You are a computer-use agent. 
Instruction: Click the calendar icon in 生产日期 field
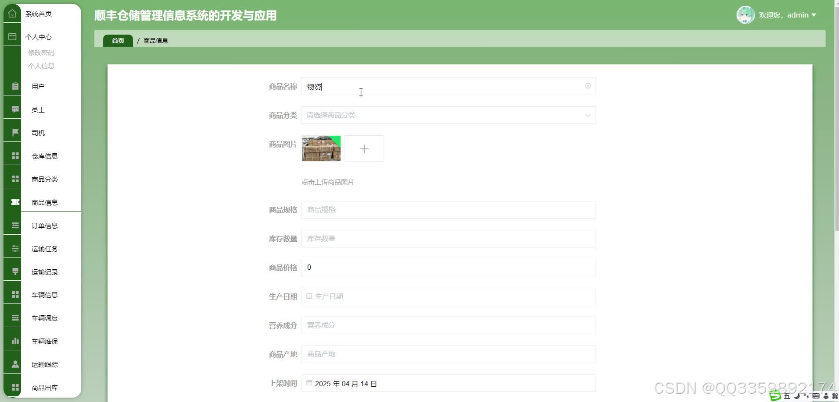coord(309,296)
